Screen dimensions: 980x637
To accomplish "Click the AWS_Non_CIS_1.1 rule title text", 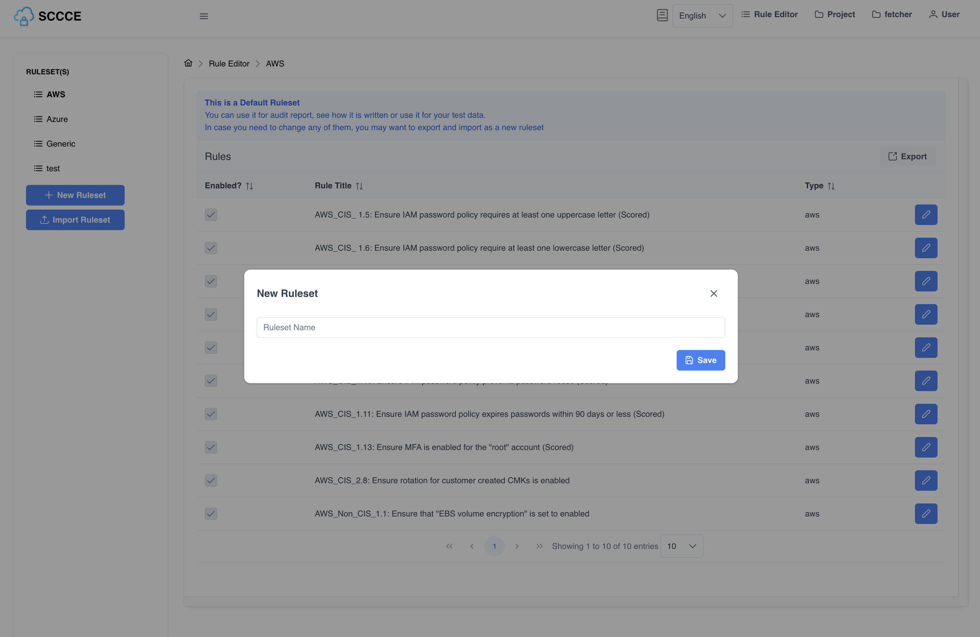I will point(452,513).
